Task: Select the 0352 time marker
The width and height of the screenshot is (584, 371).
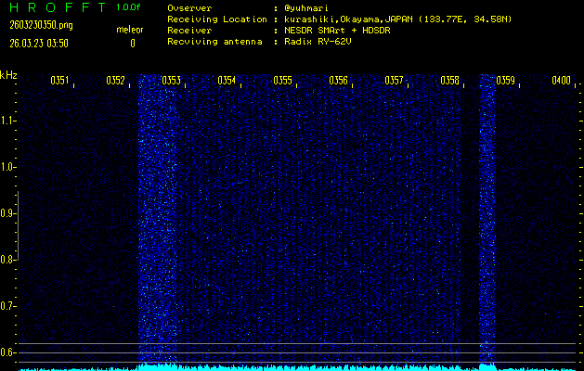Action: (x=115, y=81)
